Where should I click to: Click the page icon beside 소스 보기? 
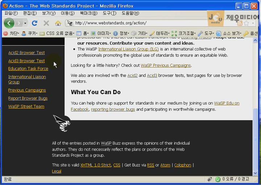pyautogui.click(x=219, y=34)
